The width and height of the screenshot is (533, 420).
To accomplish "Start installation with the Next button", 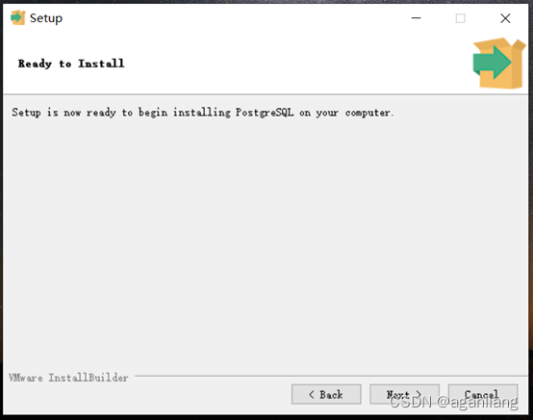I will pyautogui.click(x=404, y=395).
